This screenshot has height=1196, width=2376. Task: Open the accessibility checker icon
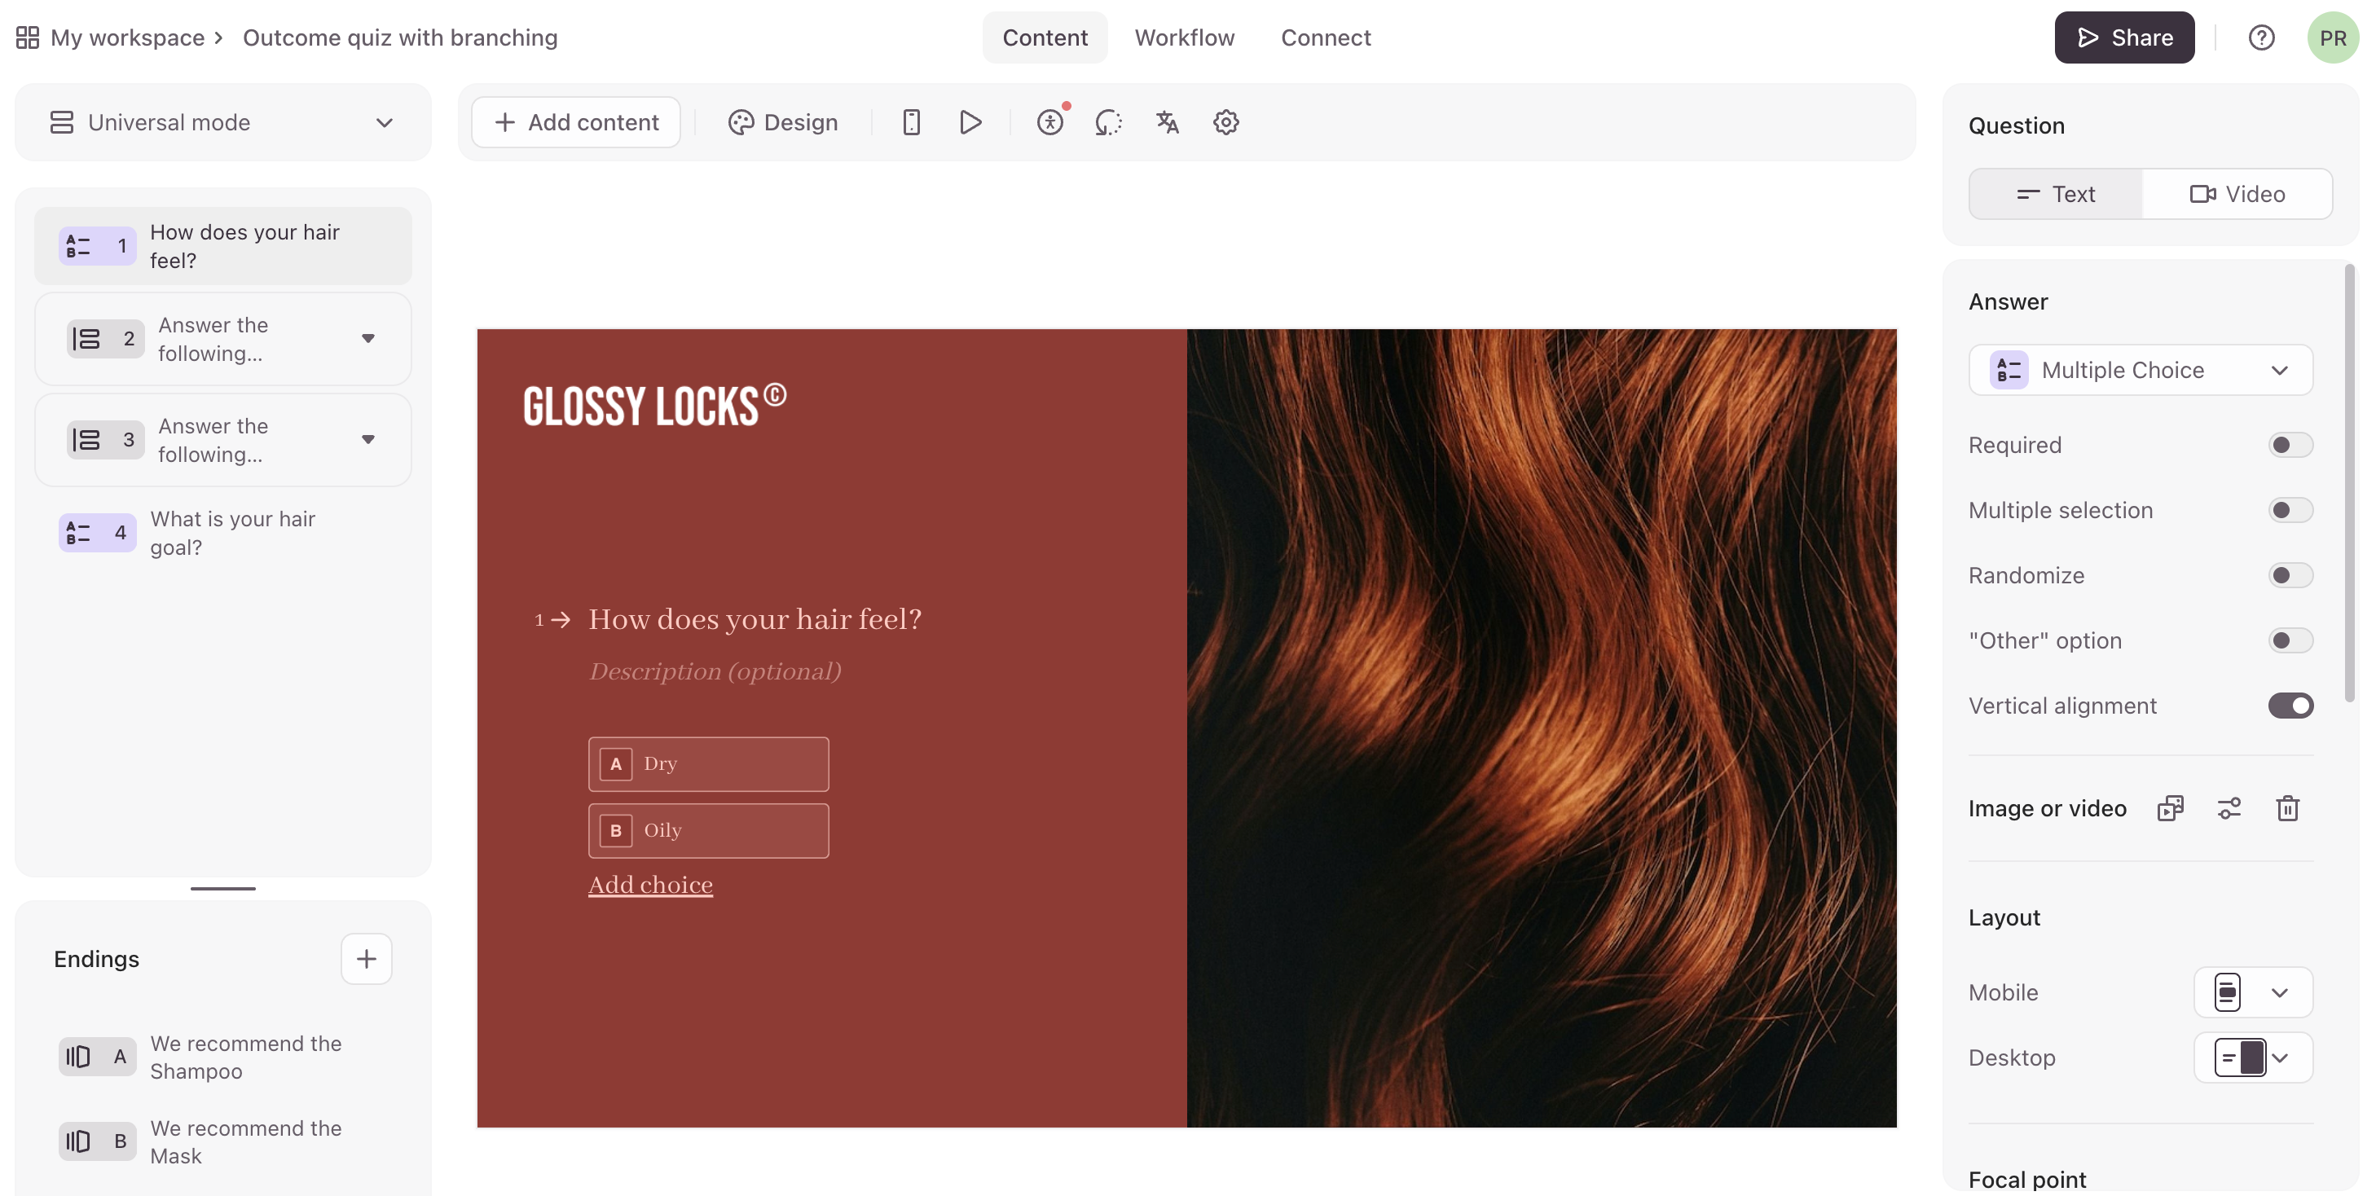(1049, 123)
